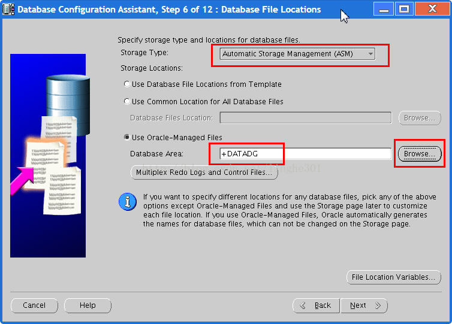Click the disabled Database Files Location field
Viewport: 452px width, 324px height.
pyautogui.click(x=306, y=118)
